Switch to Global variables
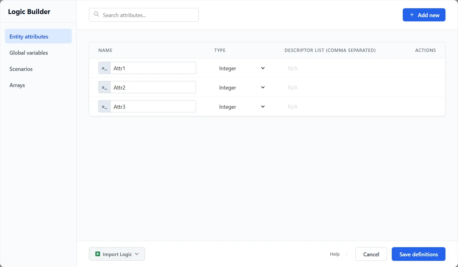The width and height of the screenshot is (458, 267). [38, 53]
